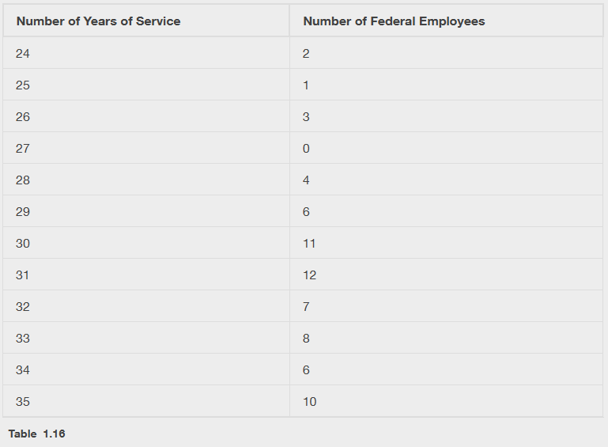Select the years of service cell 24

(x=23, y=54)
